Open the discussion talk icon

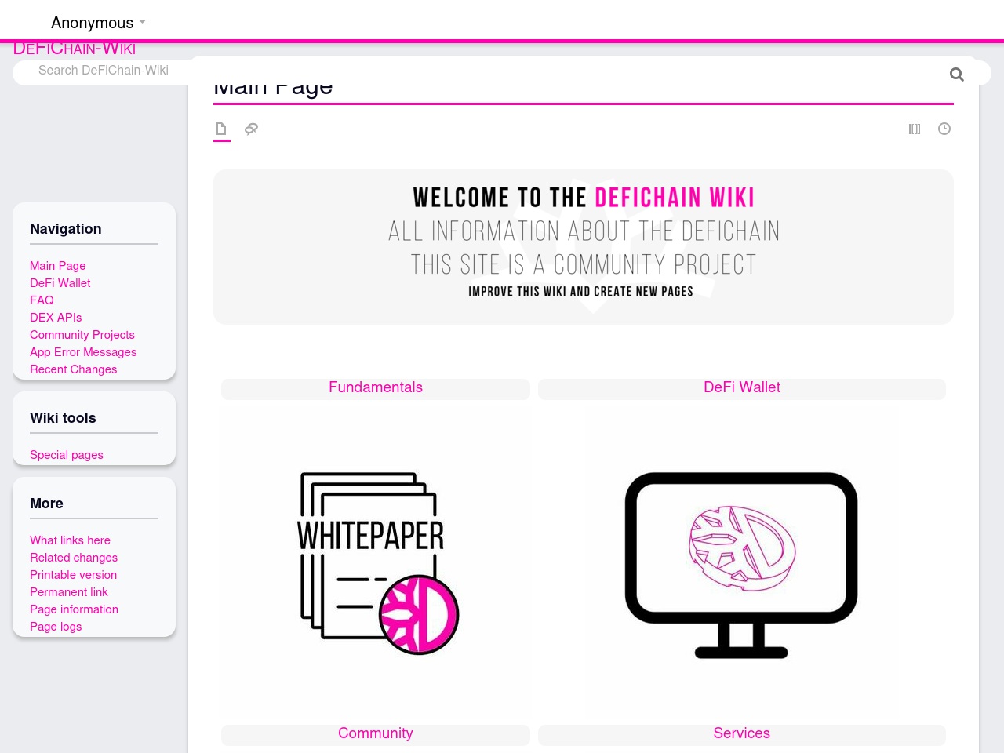(x=251, y=129)
